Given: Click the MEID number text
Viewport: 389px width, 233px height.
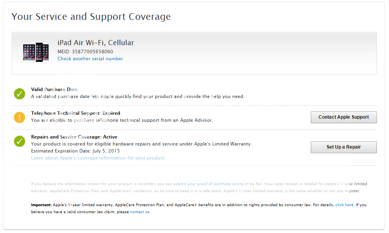Looking at the screenshot, I should pyautogui.click(x=85, y=51).
